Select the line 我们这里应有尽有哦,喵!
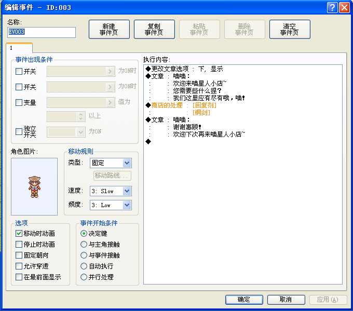 pos(243,98)
